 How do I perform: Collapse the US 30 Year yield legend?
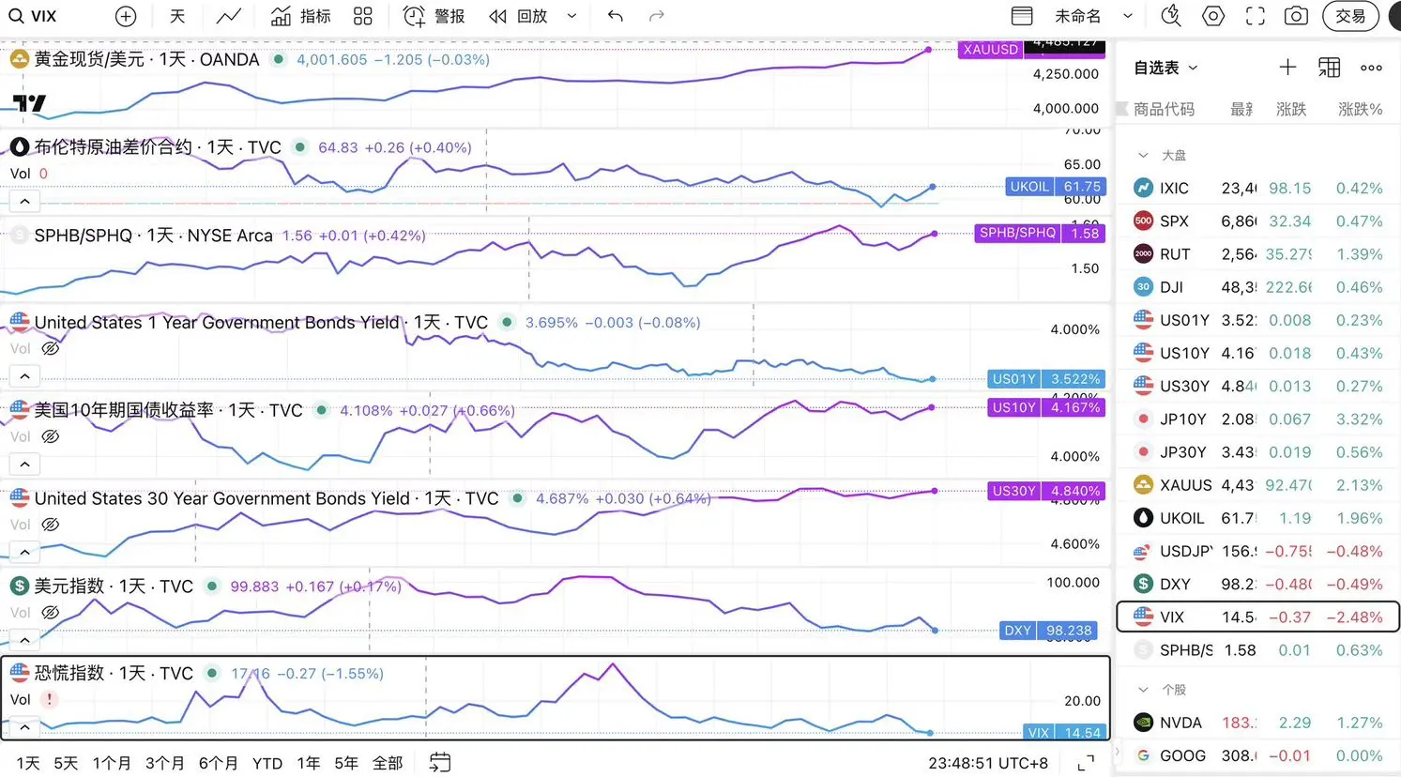25,552
